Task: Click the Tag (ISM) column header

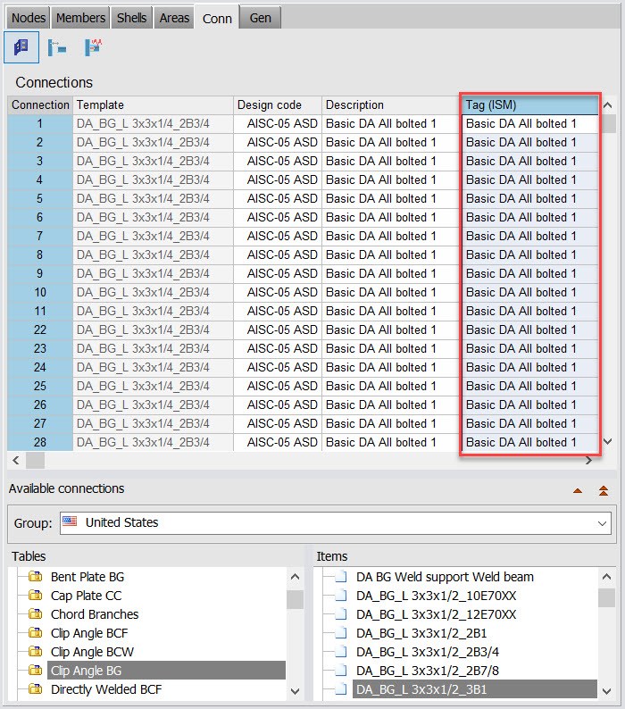Action: coord(530,104)
